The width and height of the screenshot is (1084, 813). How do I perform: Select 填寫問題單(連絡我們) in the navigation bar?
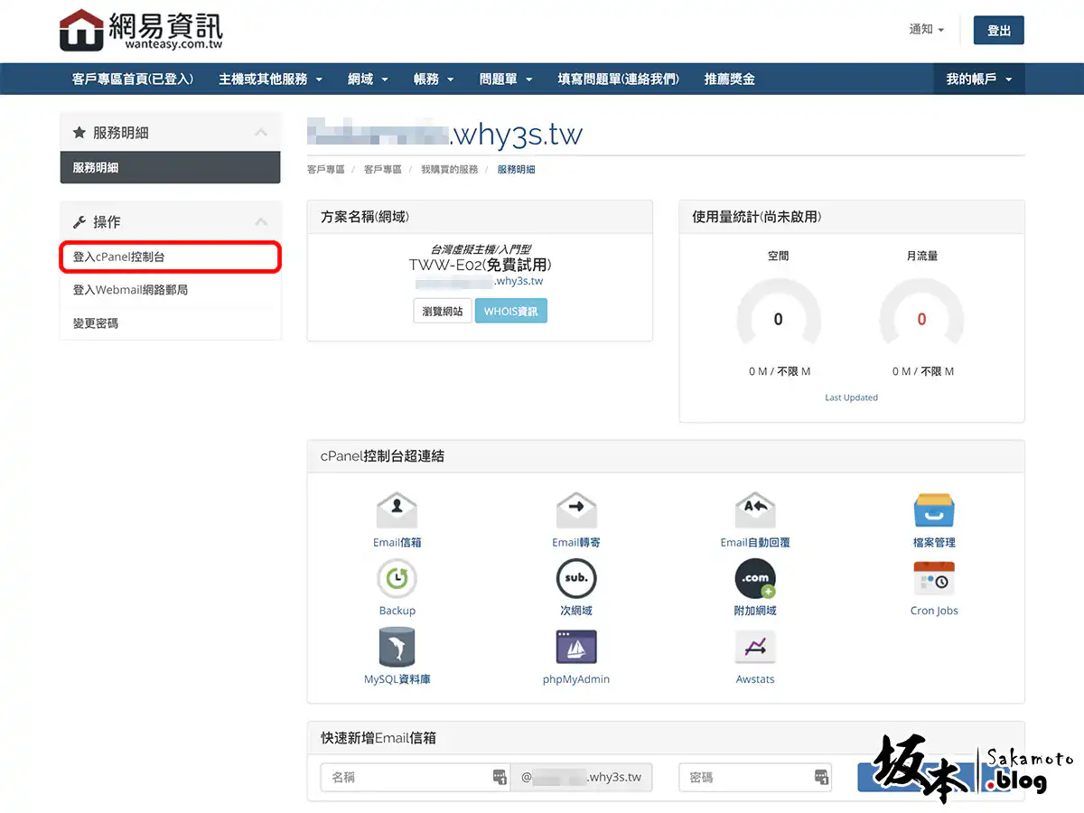pos(618,79)
